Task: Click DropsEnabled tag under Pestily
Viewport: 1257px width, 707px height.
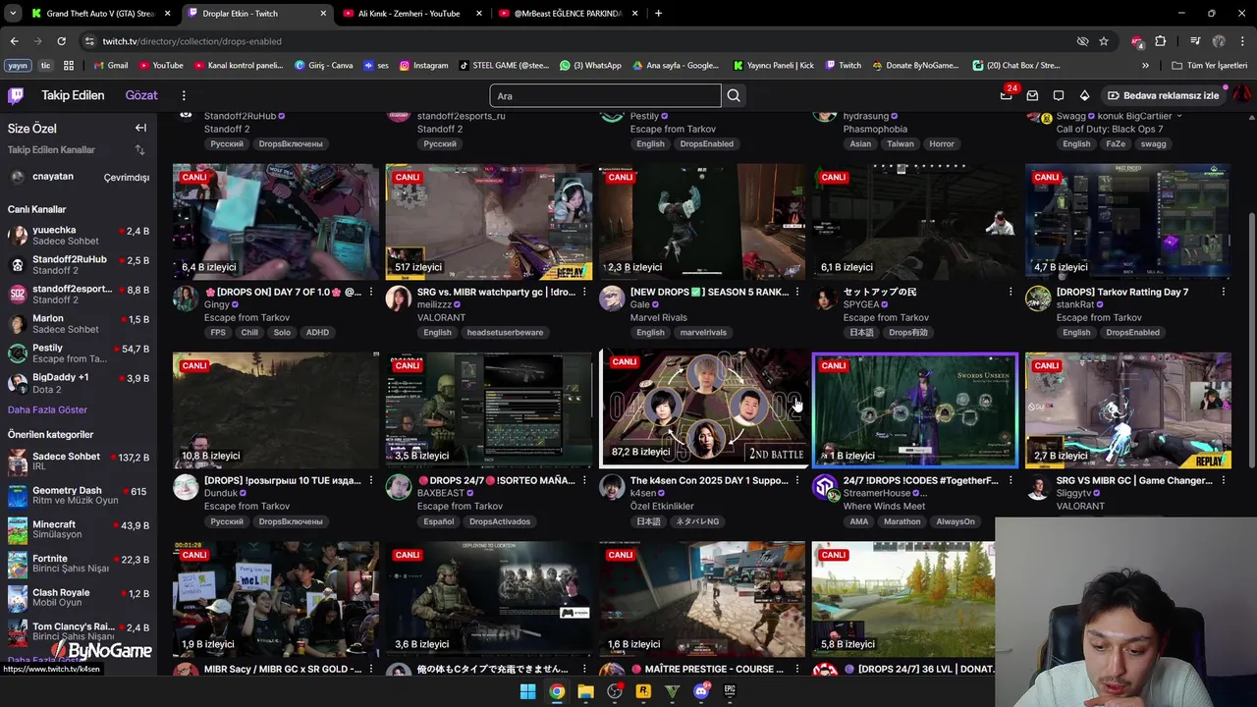Action: point(706,143)
